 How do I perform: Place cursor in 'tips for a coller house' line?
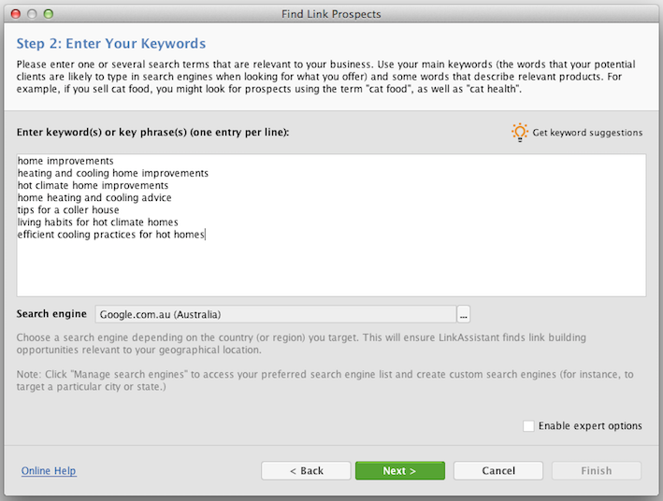pos(68,210)
